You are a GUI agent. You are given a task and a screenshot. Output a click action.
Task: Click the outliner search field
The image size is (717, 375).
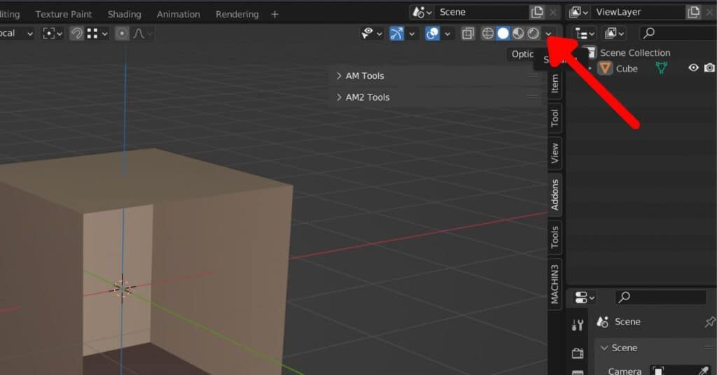click(676, 33)
